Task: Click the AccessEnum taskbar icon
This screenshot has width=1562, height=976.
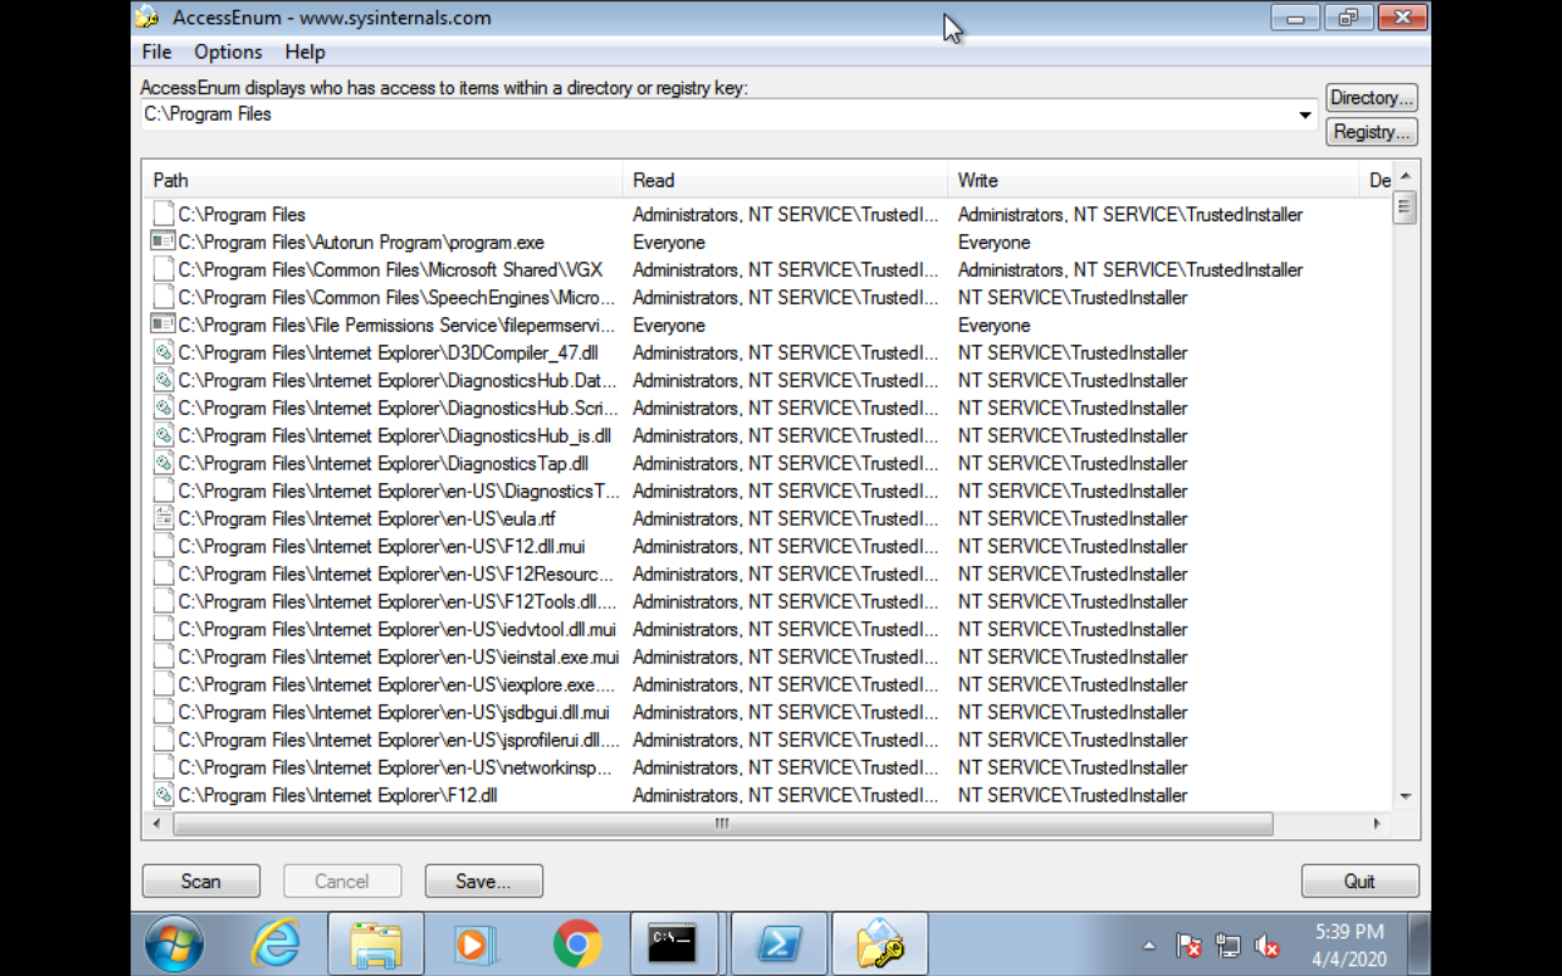Action: tap(880, 944)
